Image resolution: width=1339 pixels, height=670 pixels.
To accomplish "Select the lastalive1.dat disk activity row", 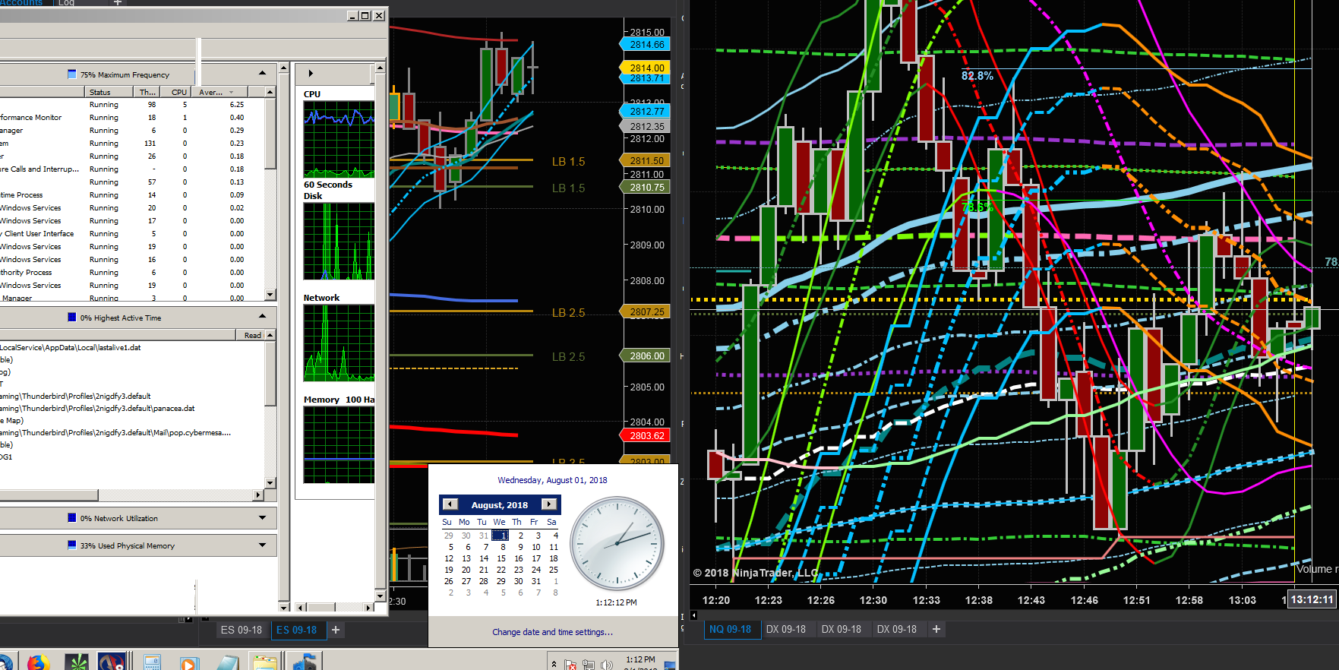I will tap(133, 347).
